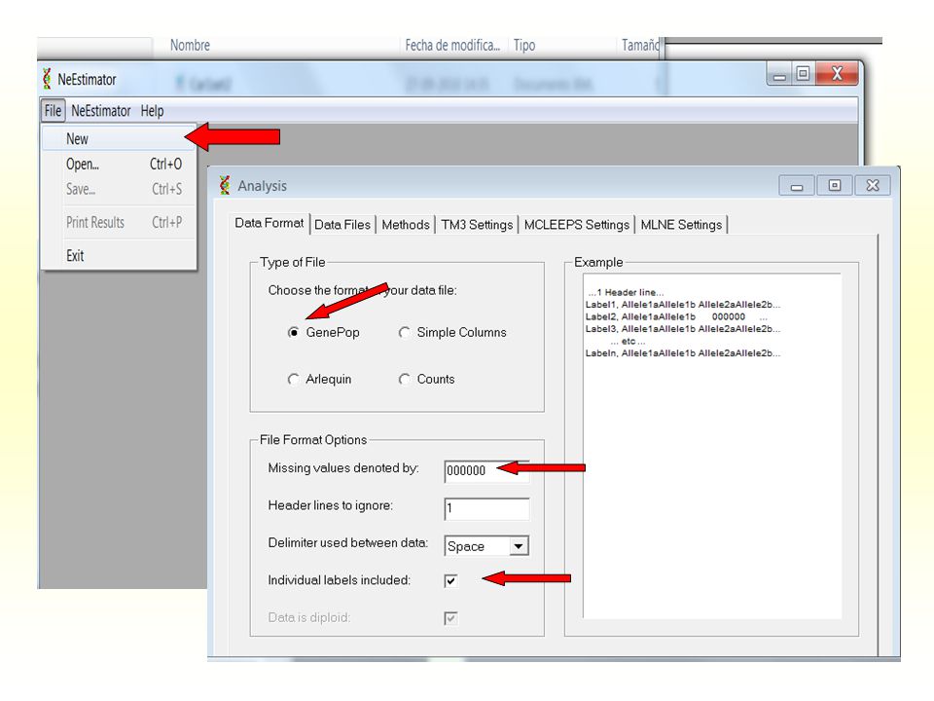Viewport: 934px width, 701px height.
Task: Close the Analysis window
Action: 873,186
